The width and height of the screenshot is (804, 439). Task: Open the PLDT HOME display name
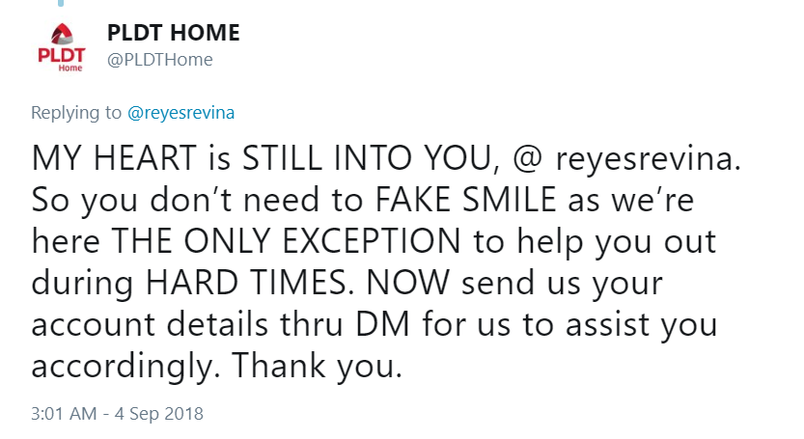[174, 33]
